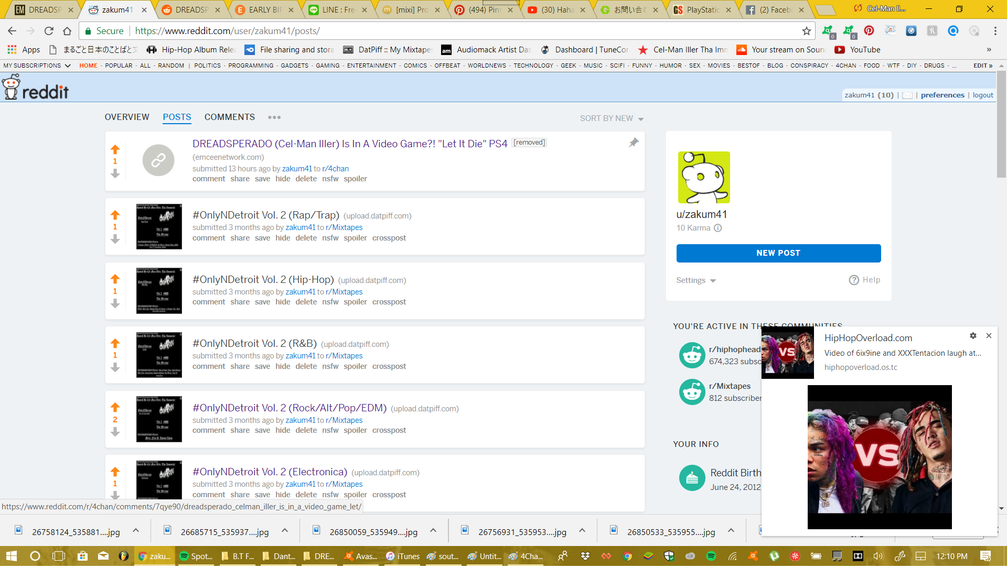Click the pin icon on DREADSPERADO post
The image size is (1007, 568).
634,143
